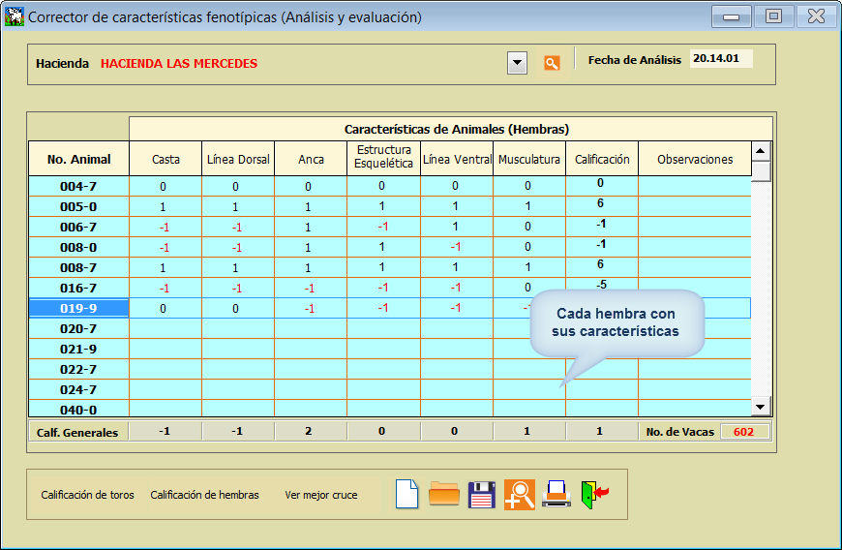Click the new blank document icon

(x=407, y=494)
